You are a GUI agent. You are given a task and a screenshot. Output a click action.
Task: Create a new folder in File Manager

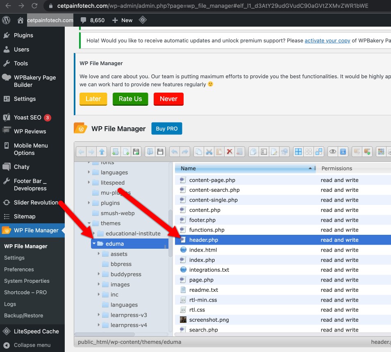point(115,151)
